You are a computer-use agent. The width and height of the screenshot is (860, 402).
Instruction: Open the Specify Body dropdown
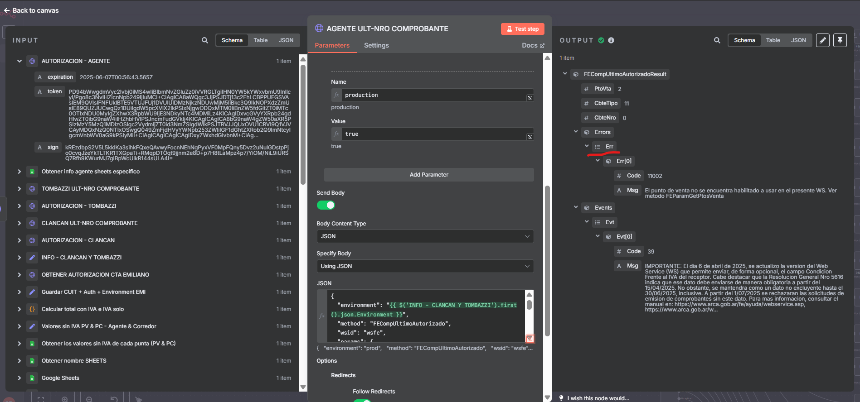(x=425, y=266)
